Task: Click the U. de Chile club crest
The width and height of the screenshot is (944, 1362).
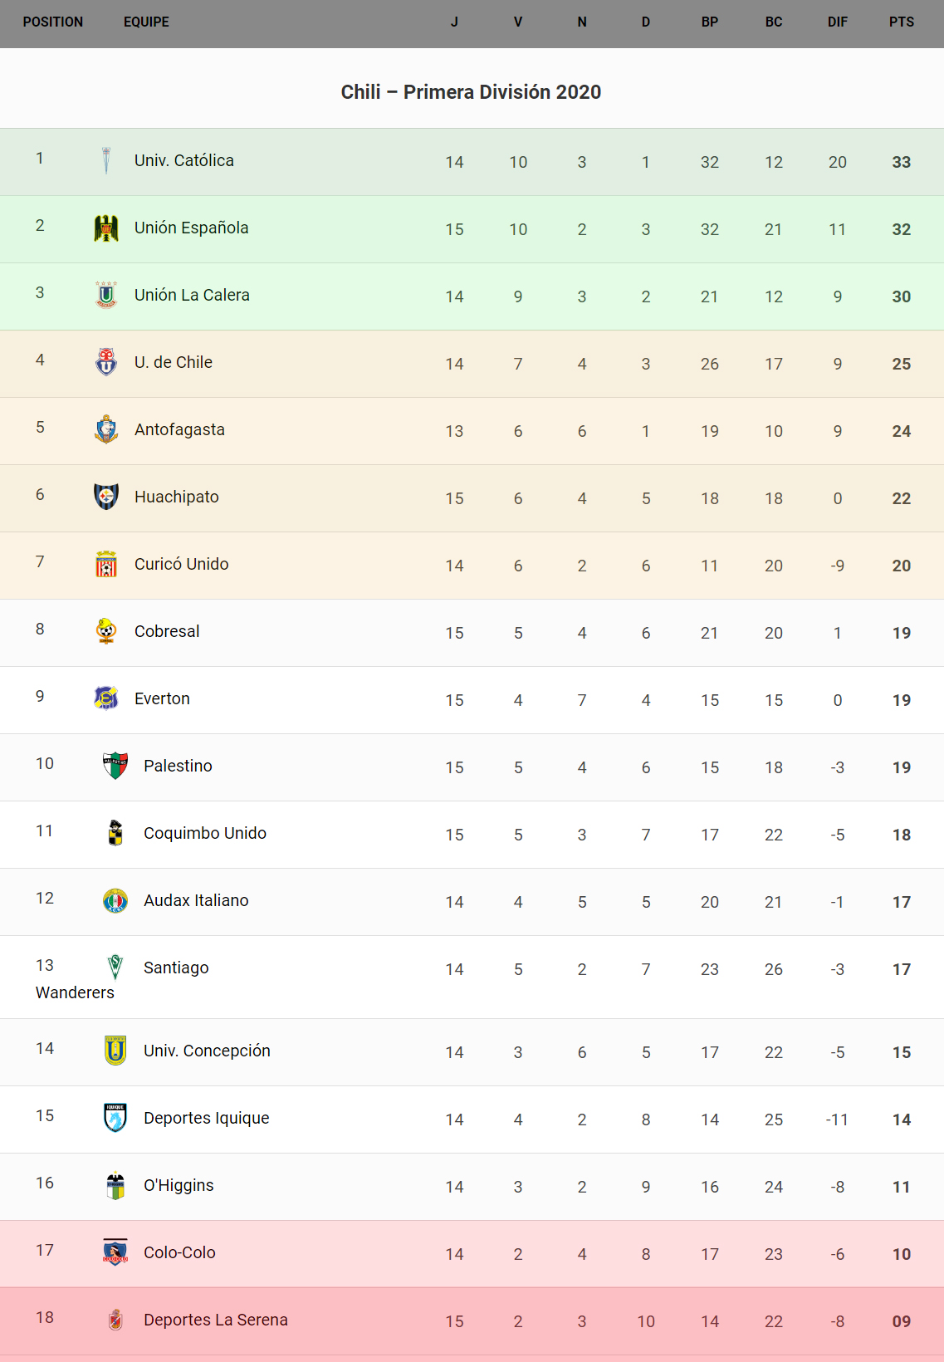Action: click(106, 362)
